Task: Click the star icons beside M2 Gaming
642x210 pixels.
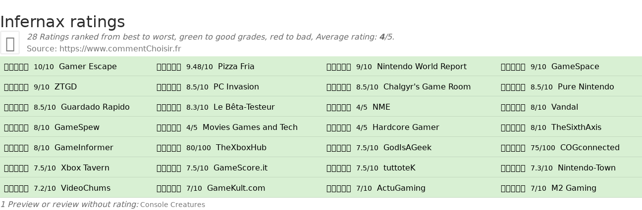Action: click(513, 188)
